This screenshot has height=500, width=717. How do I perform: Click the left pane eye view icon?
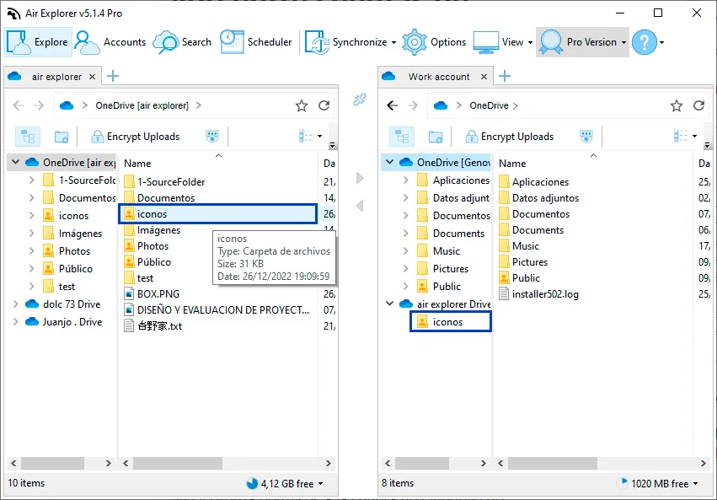pos(212,137)
